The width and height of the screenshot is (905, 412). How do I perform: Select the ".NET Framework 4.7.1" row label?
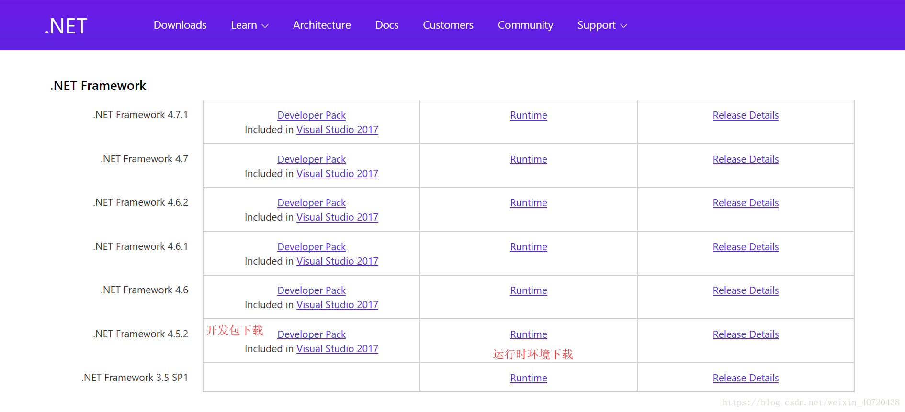(141, 115)
